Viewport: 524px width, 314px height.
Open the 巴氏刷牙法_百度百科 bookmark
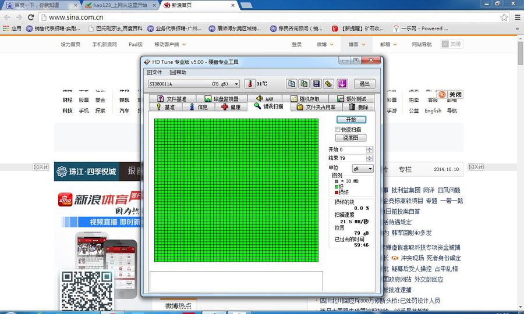tap(115, 28)
